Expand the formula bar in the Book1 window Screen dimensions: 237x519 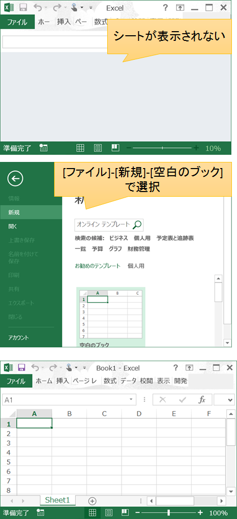point(231,400)
